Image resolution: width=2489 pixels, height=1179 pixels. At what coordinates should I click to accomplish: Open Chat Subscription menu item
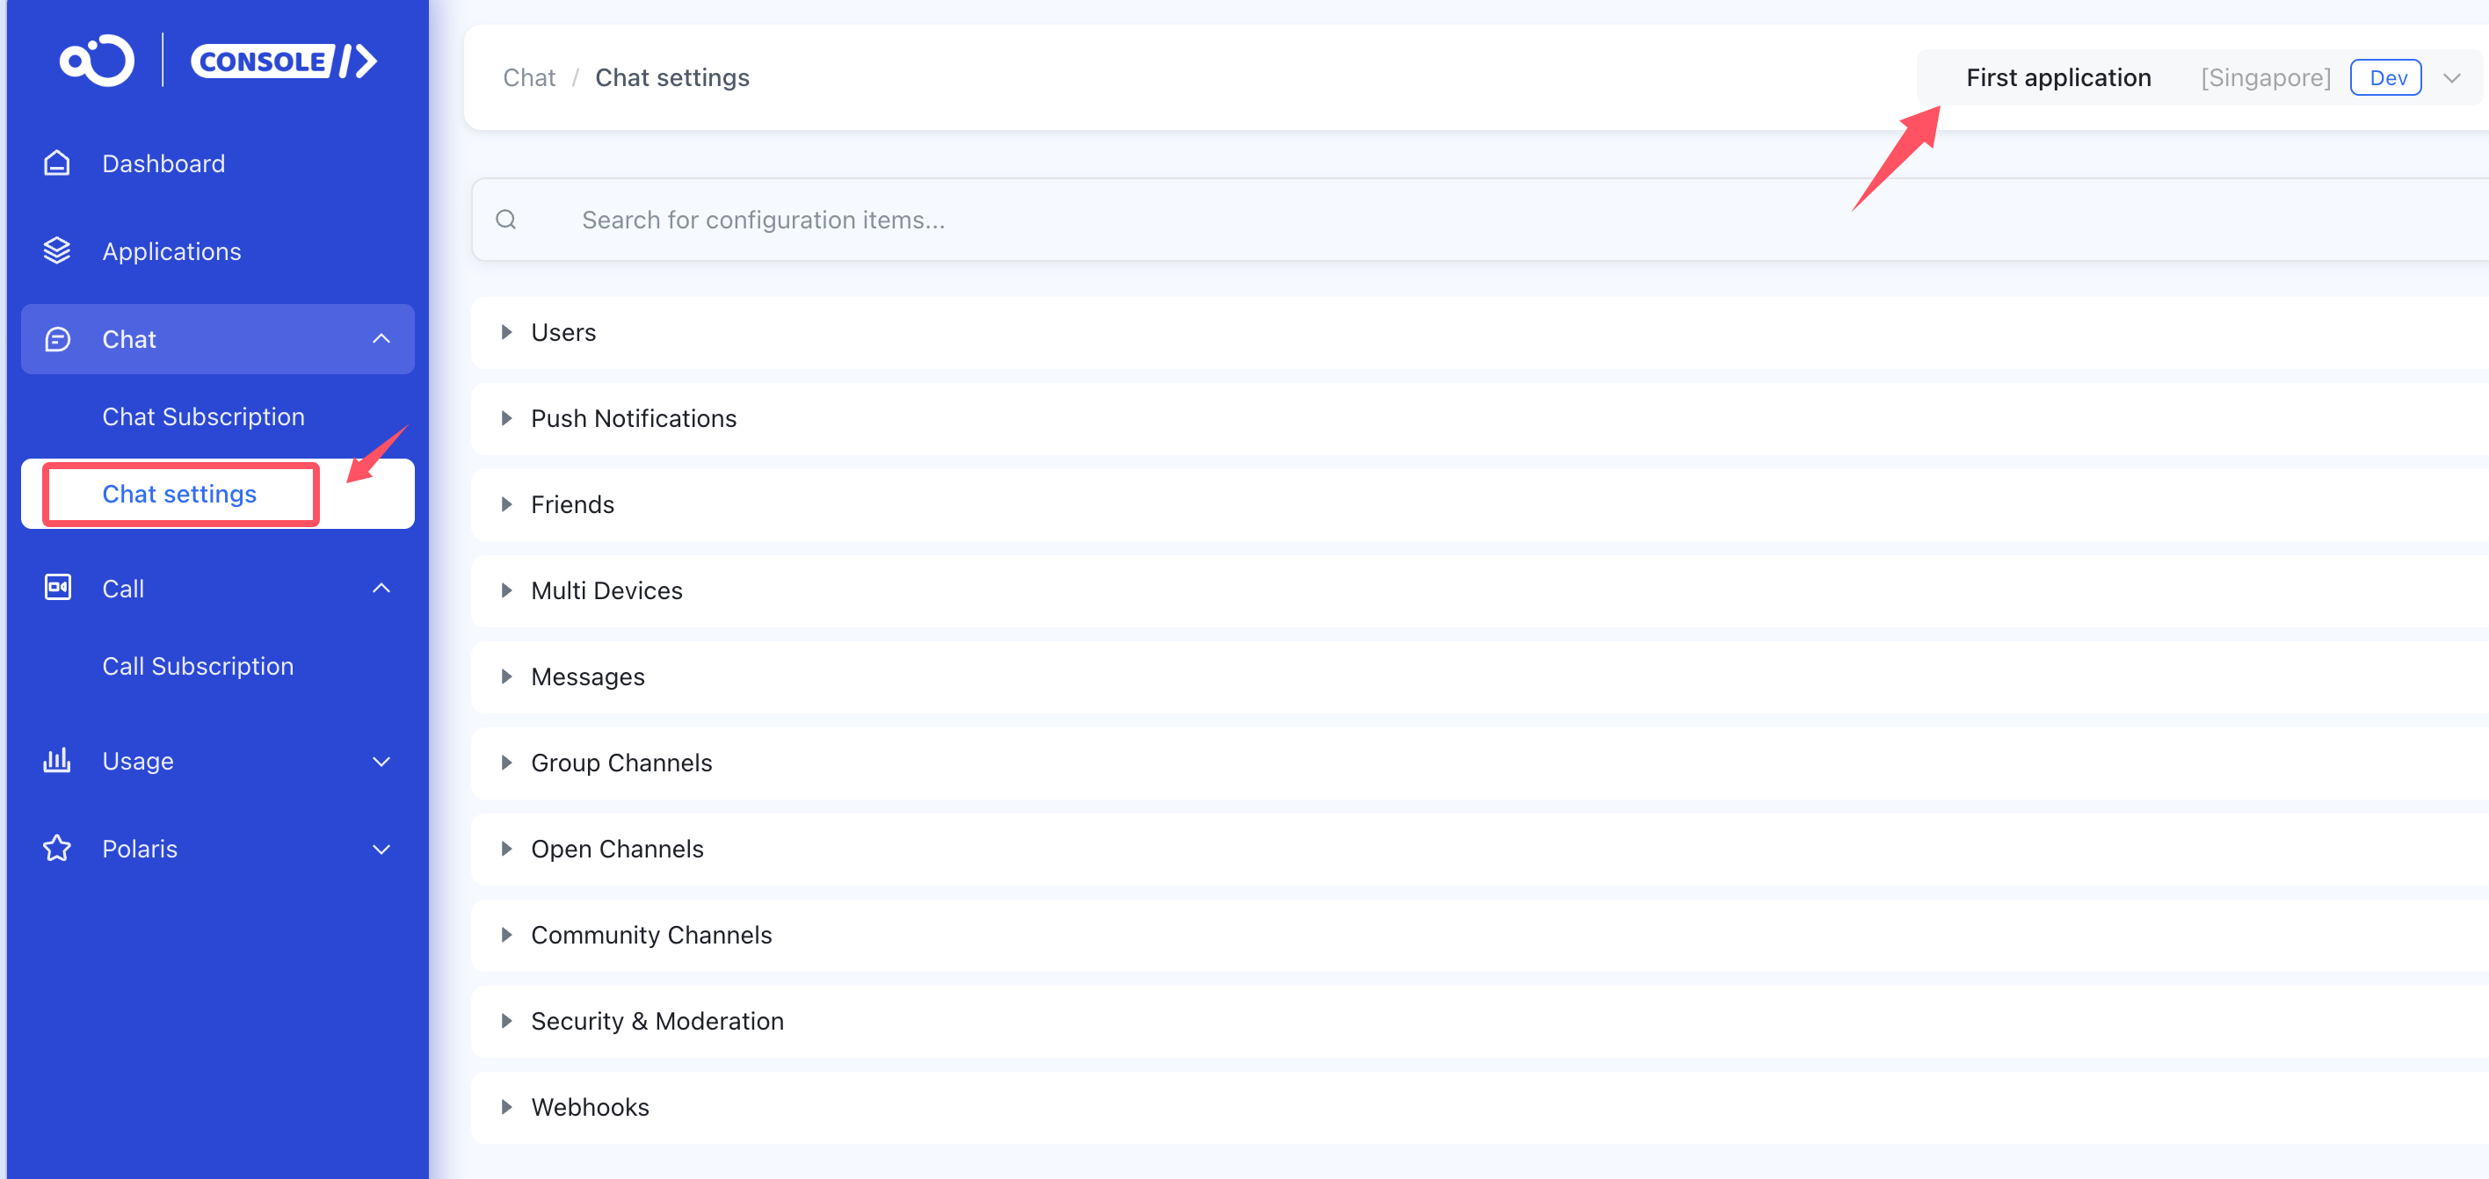point(203,416)
